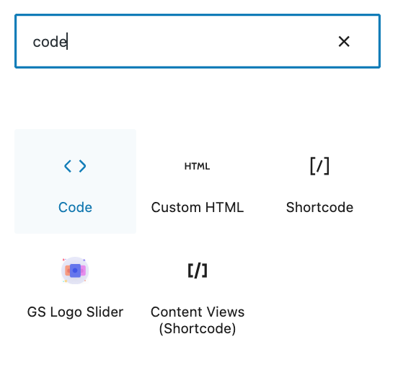The width and height of the screenshot is (398, 365).
Task: Click the colorful GS Logo Slider icon
Action: pyautogui.click(x=75, y=271)
